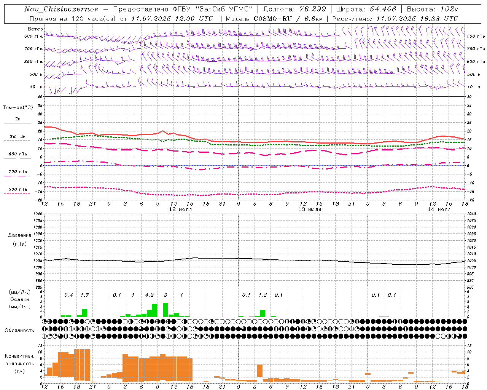Click the (мм/1ч.) precipitation unit label
This screenshot has width=487, height=390.
pyautogui.click(x=20, y=307)
